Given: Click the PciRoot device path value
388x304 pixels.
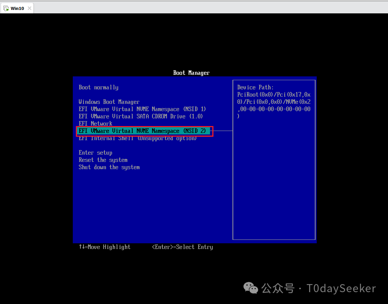Looking at the screenshot, I should point(274,105).
